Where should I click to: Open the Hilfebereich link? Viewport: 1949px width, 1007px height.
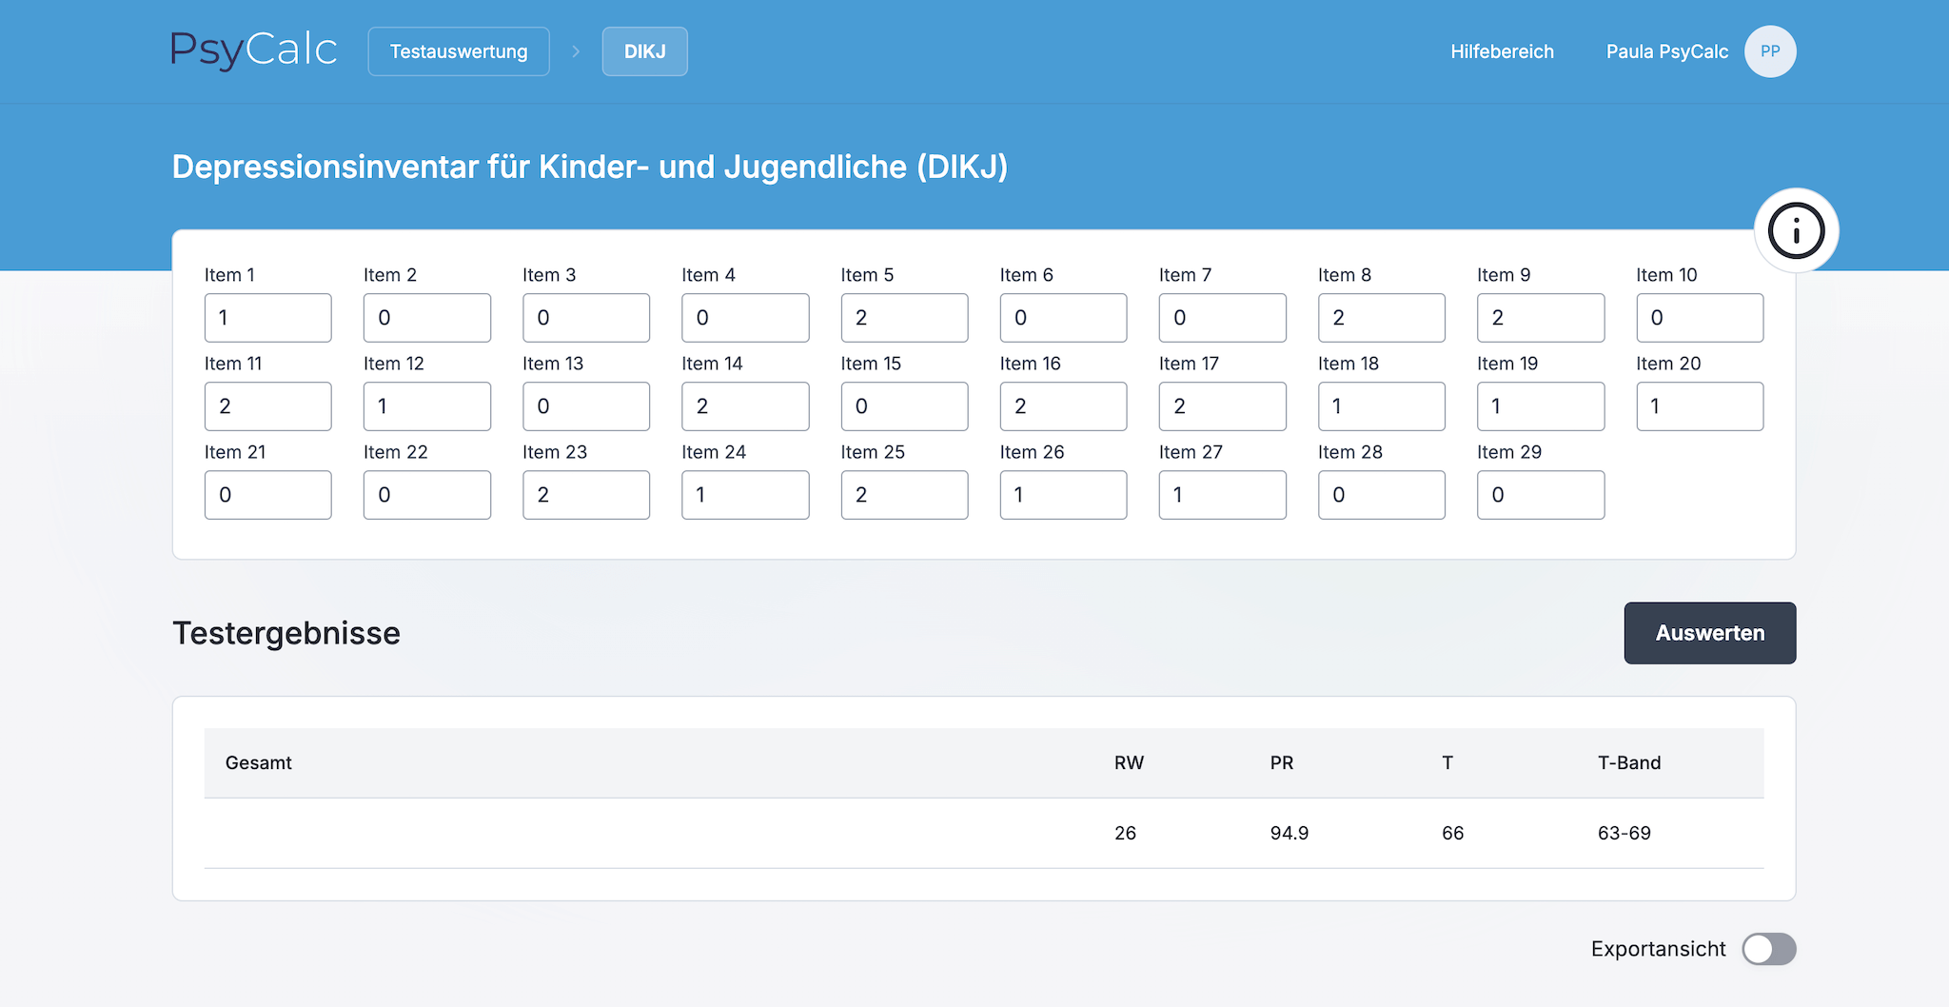1502,51
